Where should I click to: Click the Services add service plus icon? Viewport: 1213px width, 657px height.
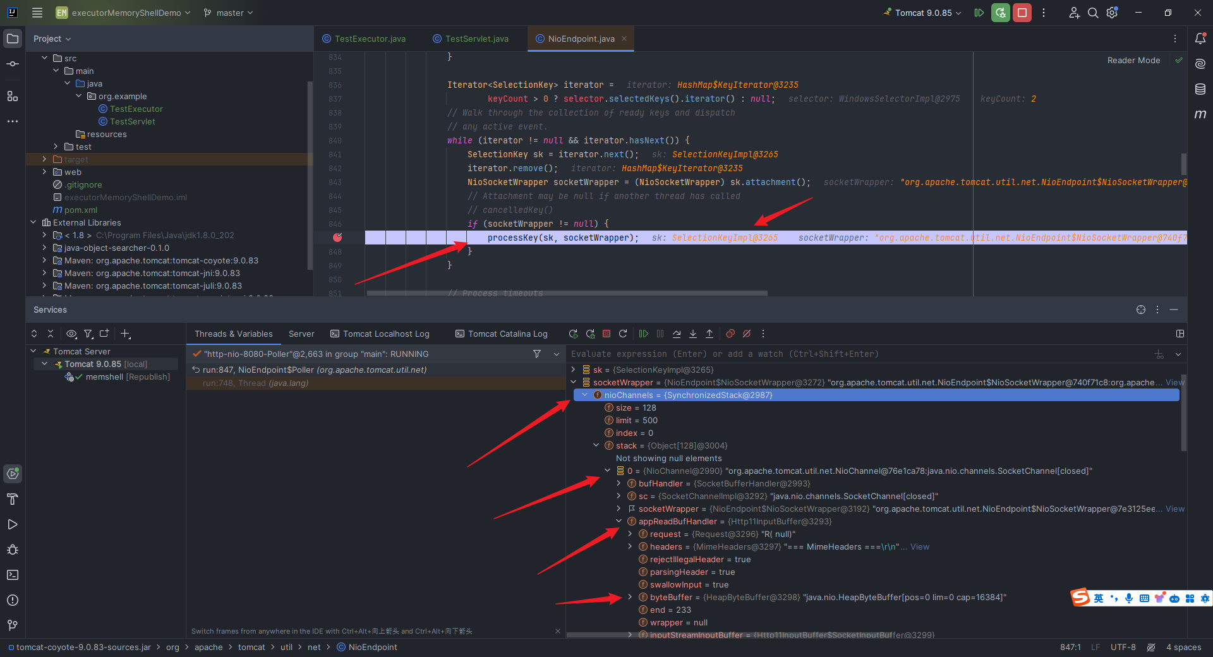pyautogui.click(x=125, y=334)
